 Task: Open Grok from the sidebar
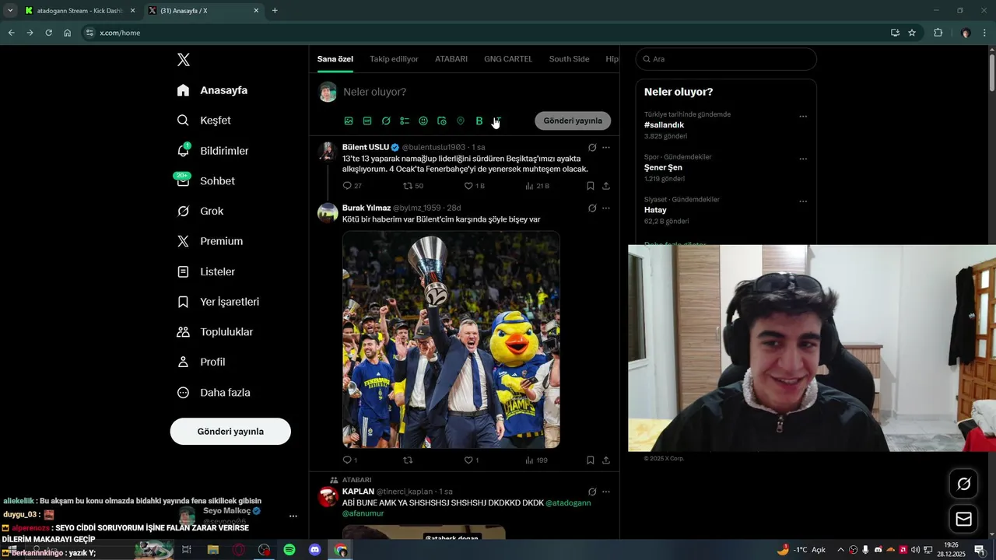[200, 211]
